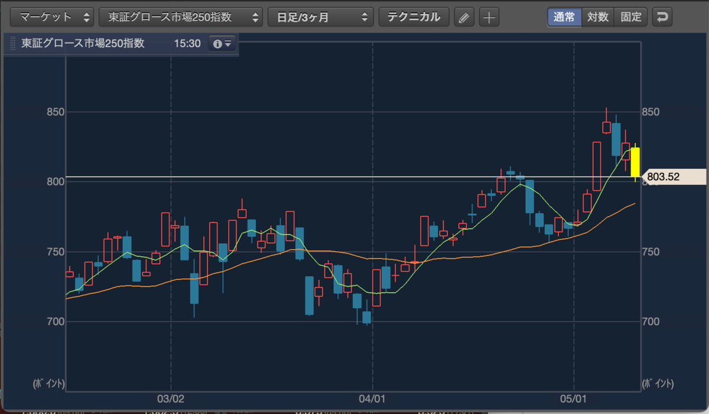Click the 803.52 current price label
This screenshot has width=709, height=414.
(x=674, y=177)
